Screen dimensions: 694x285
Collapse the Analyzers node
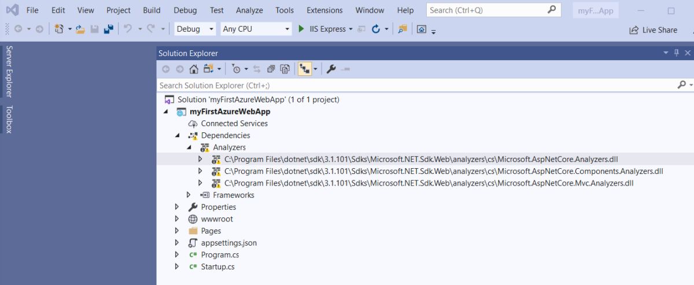click(189, 148)
